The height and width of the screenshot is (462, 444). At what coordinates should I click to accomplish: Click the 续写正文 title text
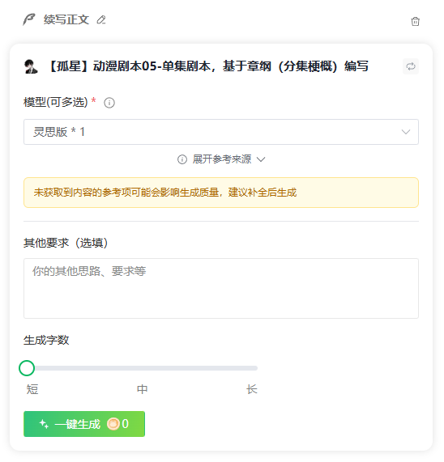coord(66,19)
